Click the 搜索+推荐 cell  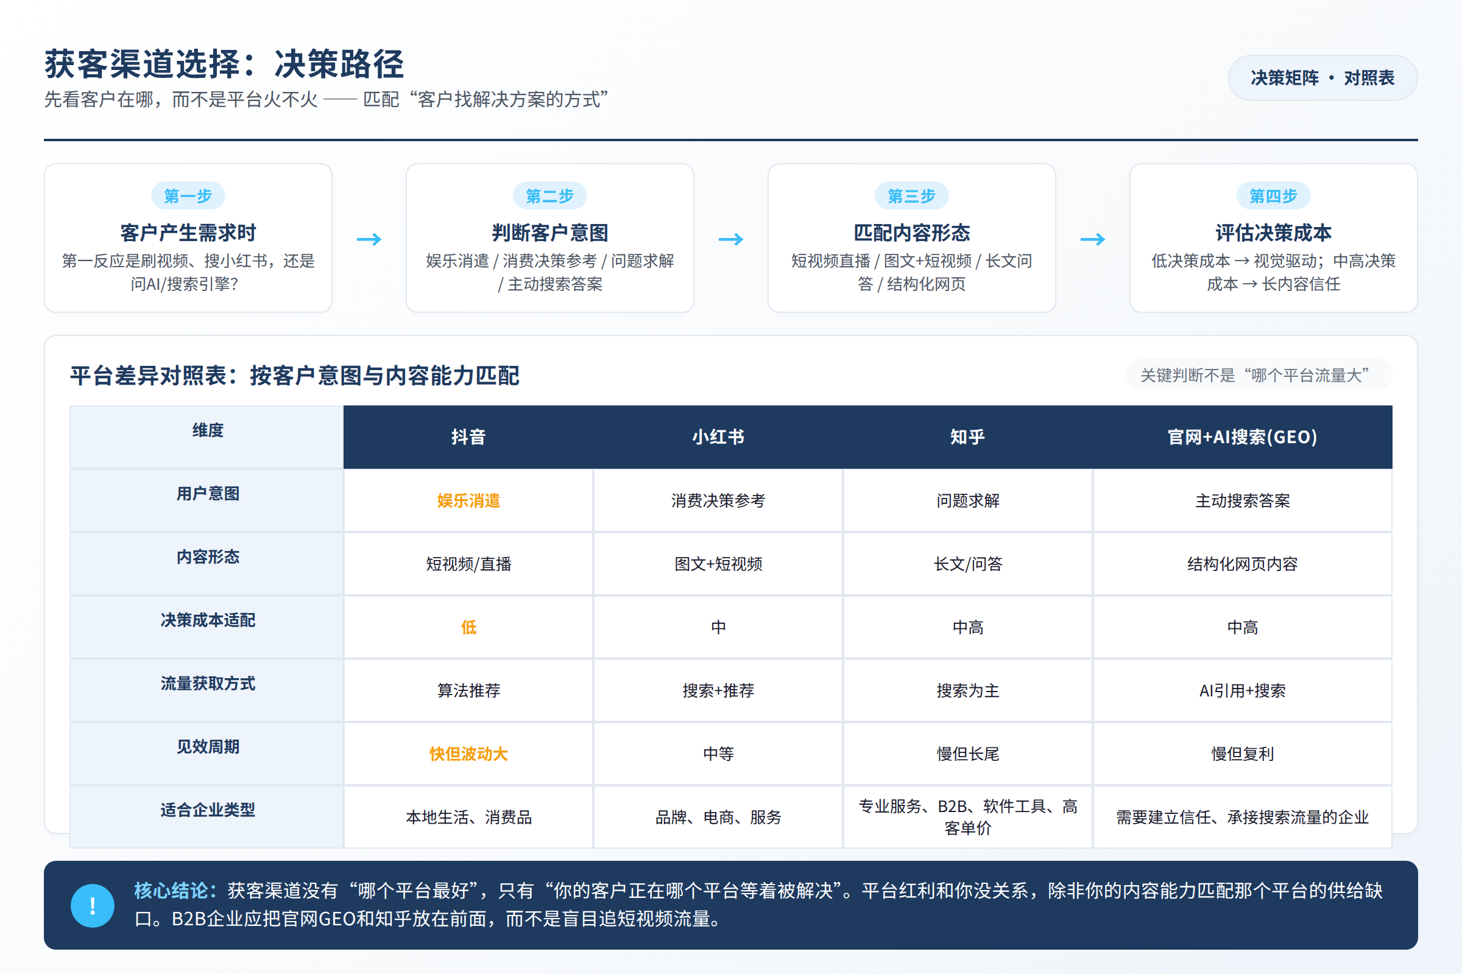click(718, 691)
